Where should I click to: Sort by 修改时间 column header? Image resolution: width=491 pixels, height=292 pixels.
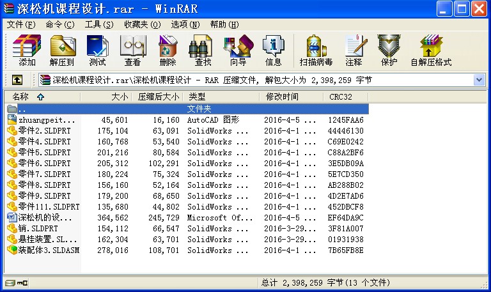(x=292, y=96)
